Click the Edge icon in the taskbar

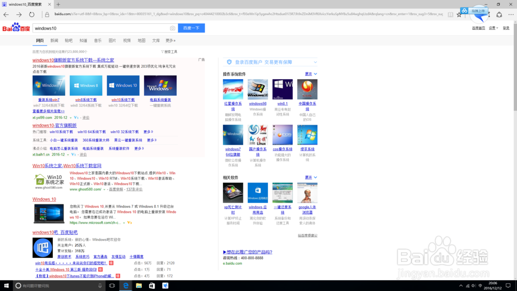(x=126, y=286)
